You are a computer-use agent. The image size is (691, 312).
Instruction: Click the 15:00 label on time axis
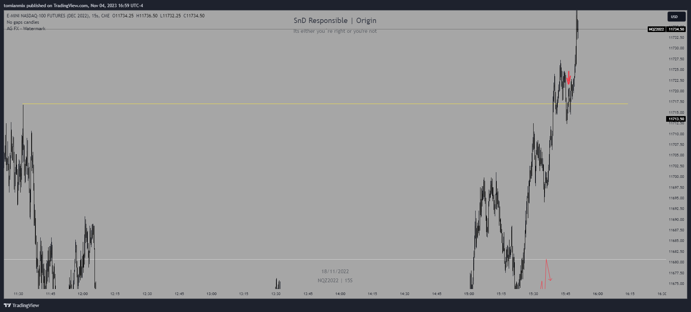click(x=469, y=294)
